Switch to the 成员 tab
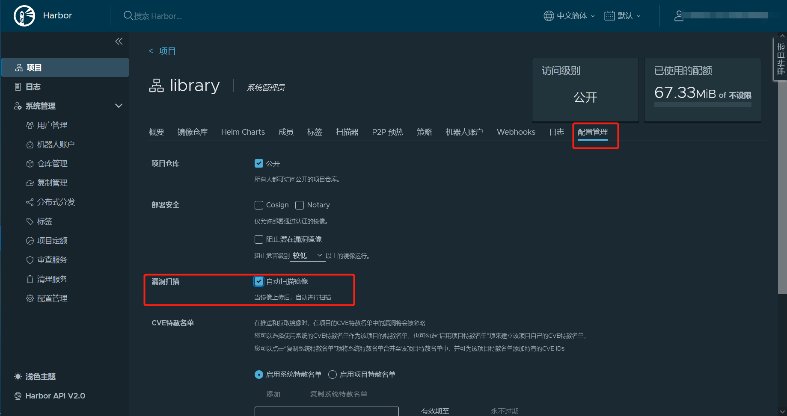This screenshot has height=416, width=787. click(x=286, y=132)
